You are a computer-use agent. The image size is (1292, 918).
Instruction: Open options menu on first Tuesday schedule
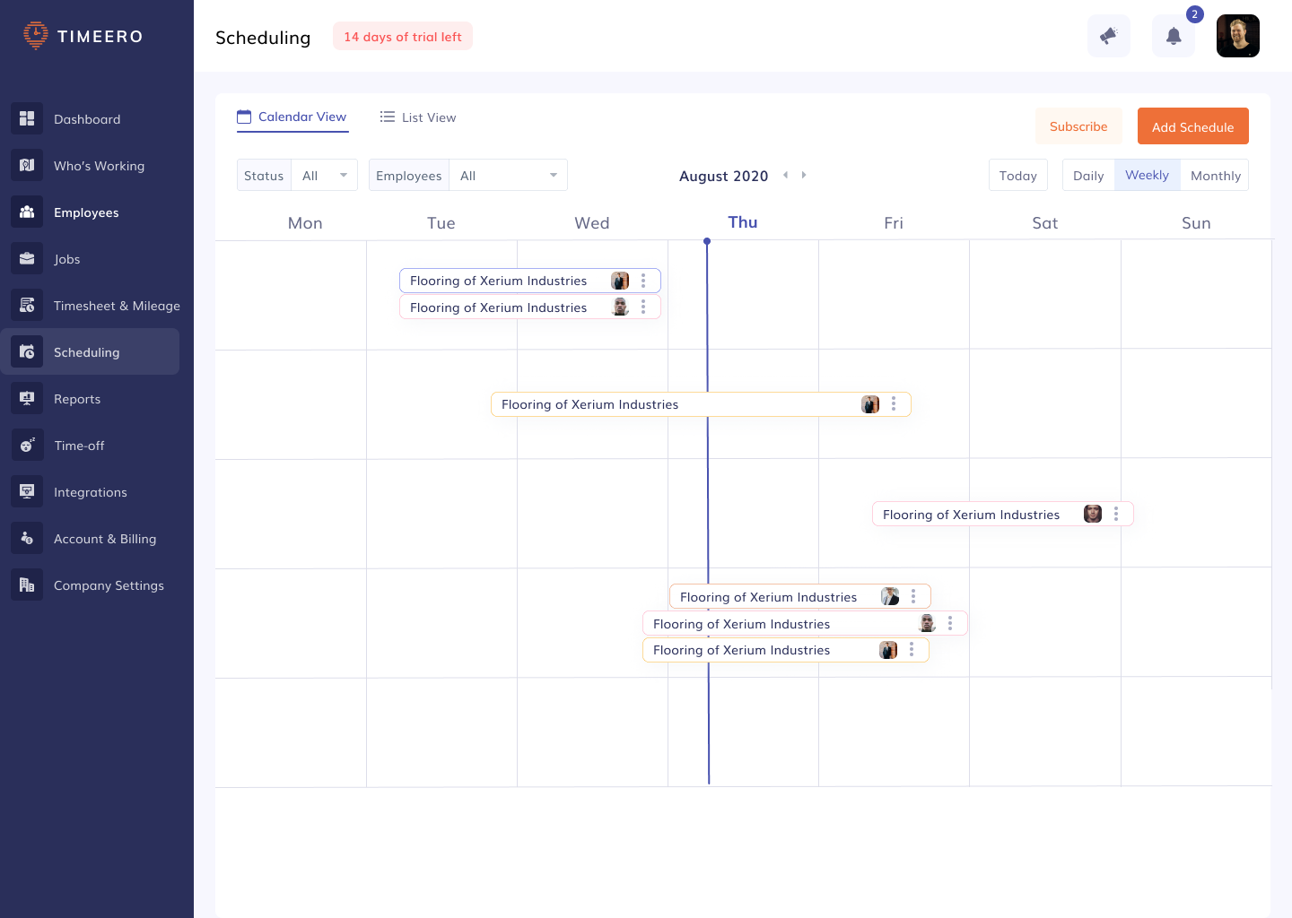click(x=643, y=281)
